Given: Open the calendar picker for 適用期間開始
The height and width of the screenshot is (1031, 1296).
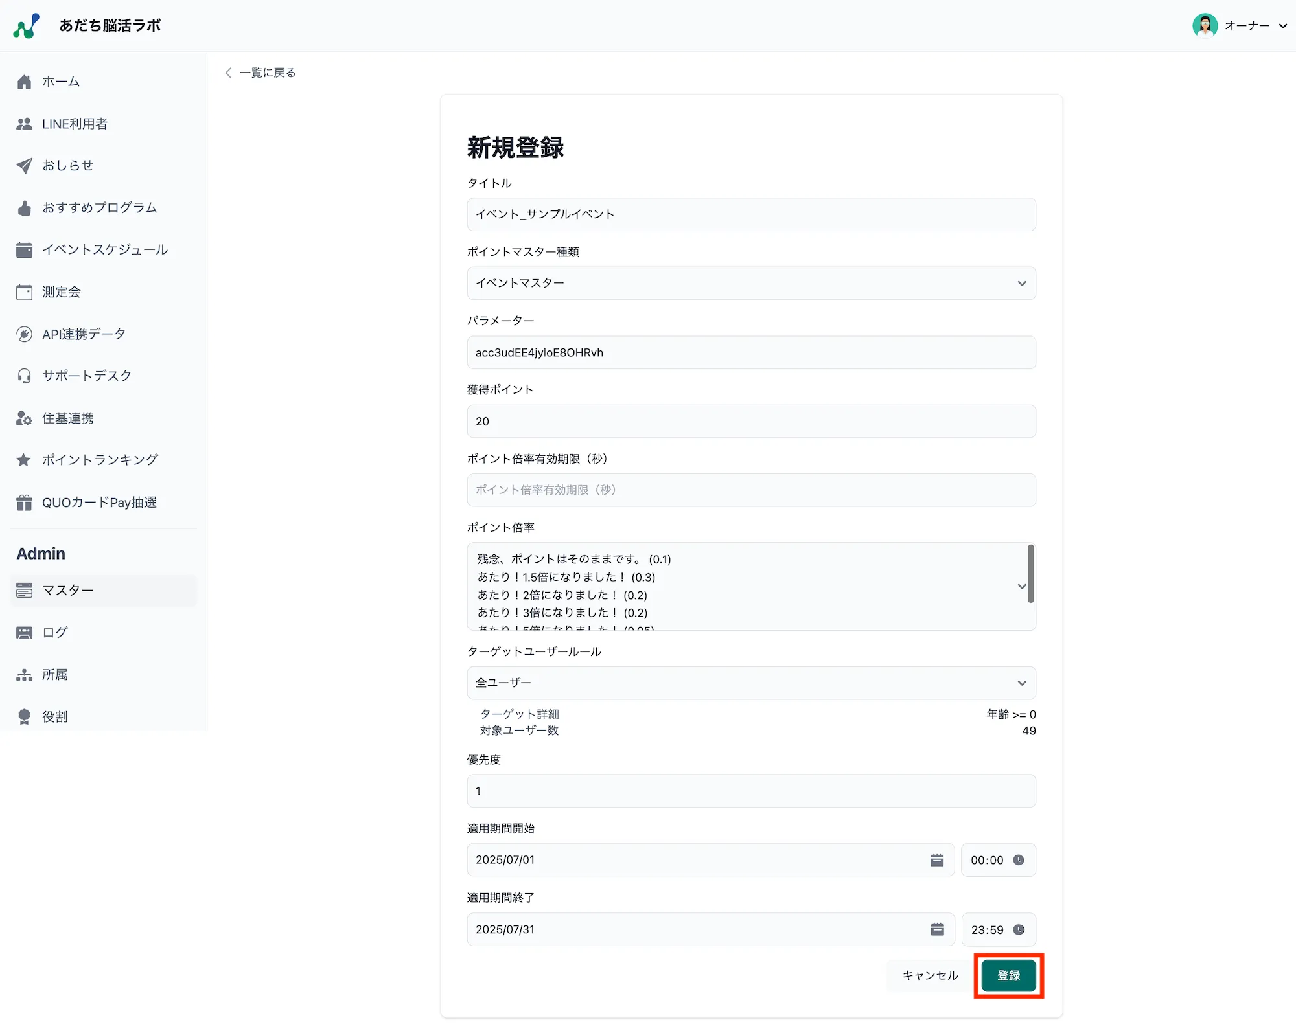Looking at the screenshot, I should click(937, 859).
